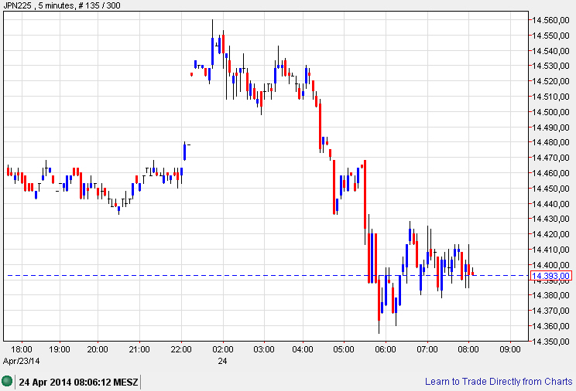Click the dashed blue current price line

tap(267, 275)
